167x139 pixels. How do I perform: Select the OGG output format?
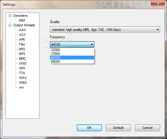pos(23,63)
